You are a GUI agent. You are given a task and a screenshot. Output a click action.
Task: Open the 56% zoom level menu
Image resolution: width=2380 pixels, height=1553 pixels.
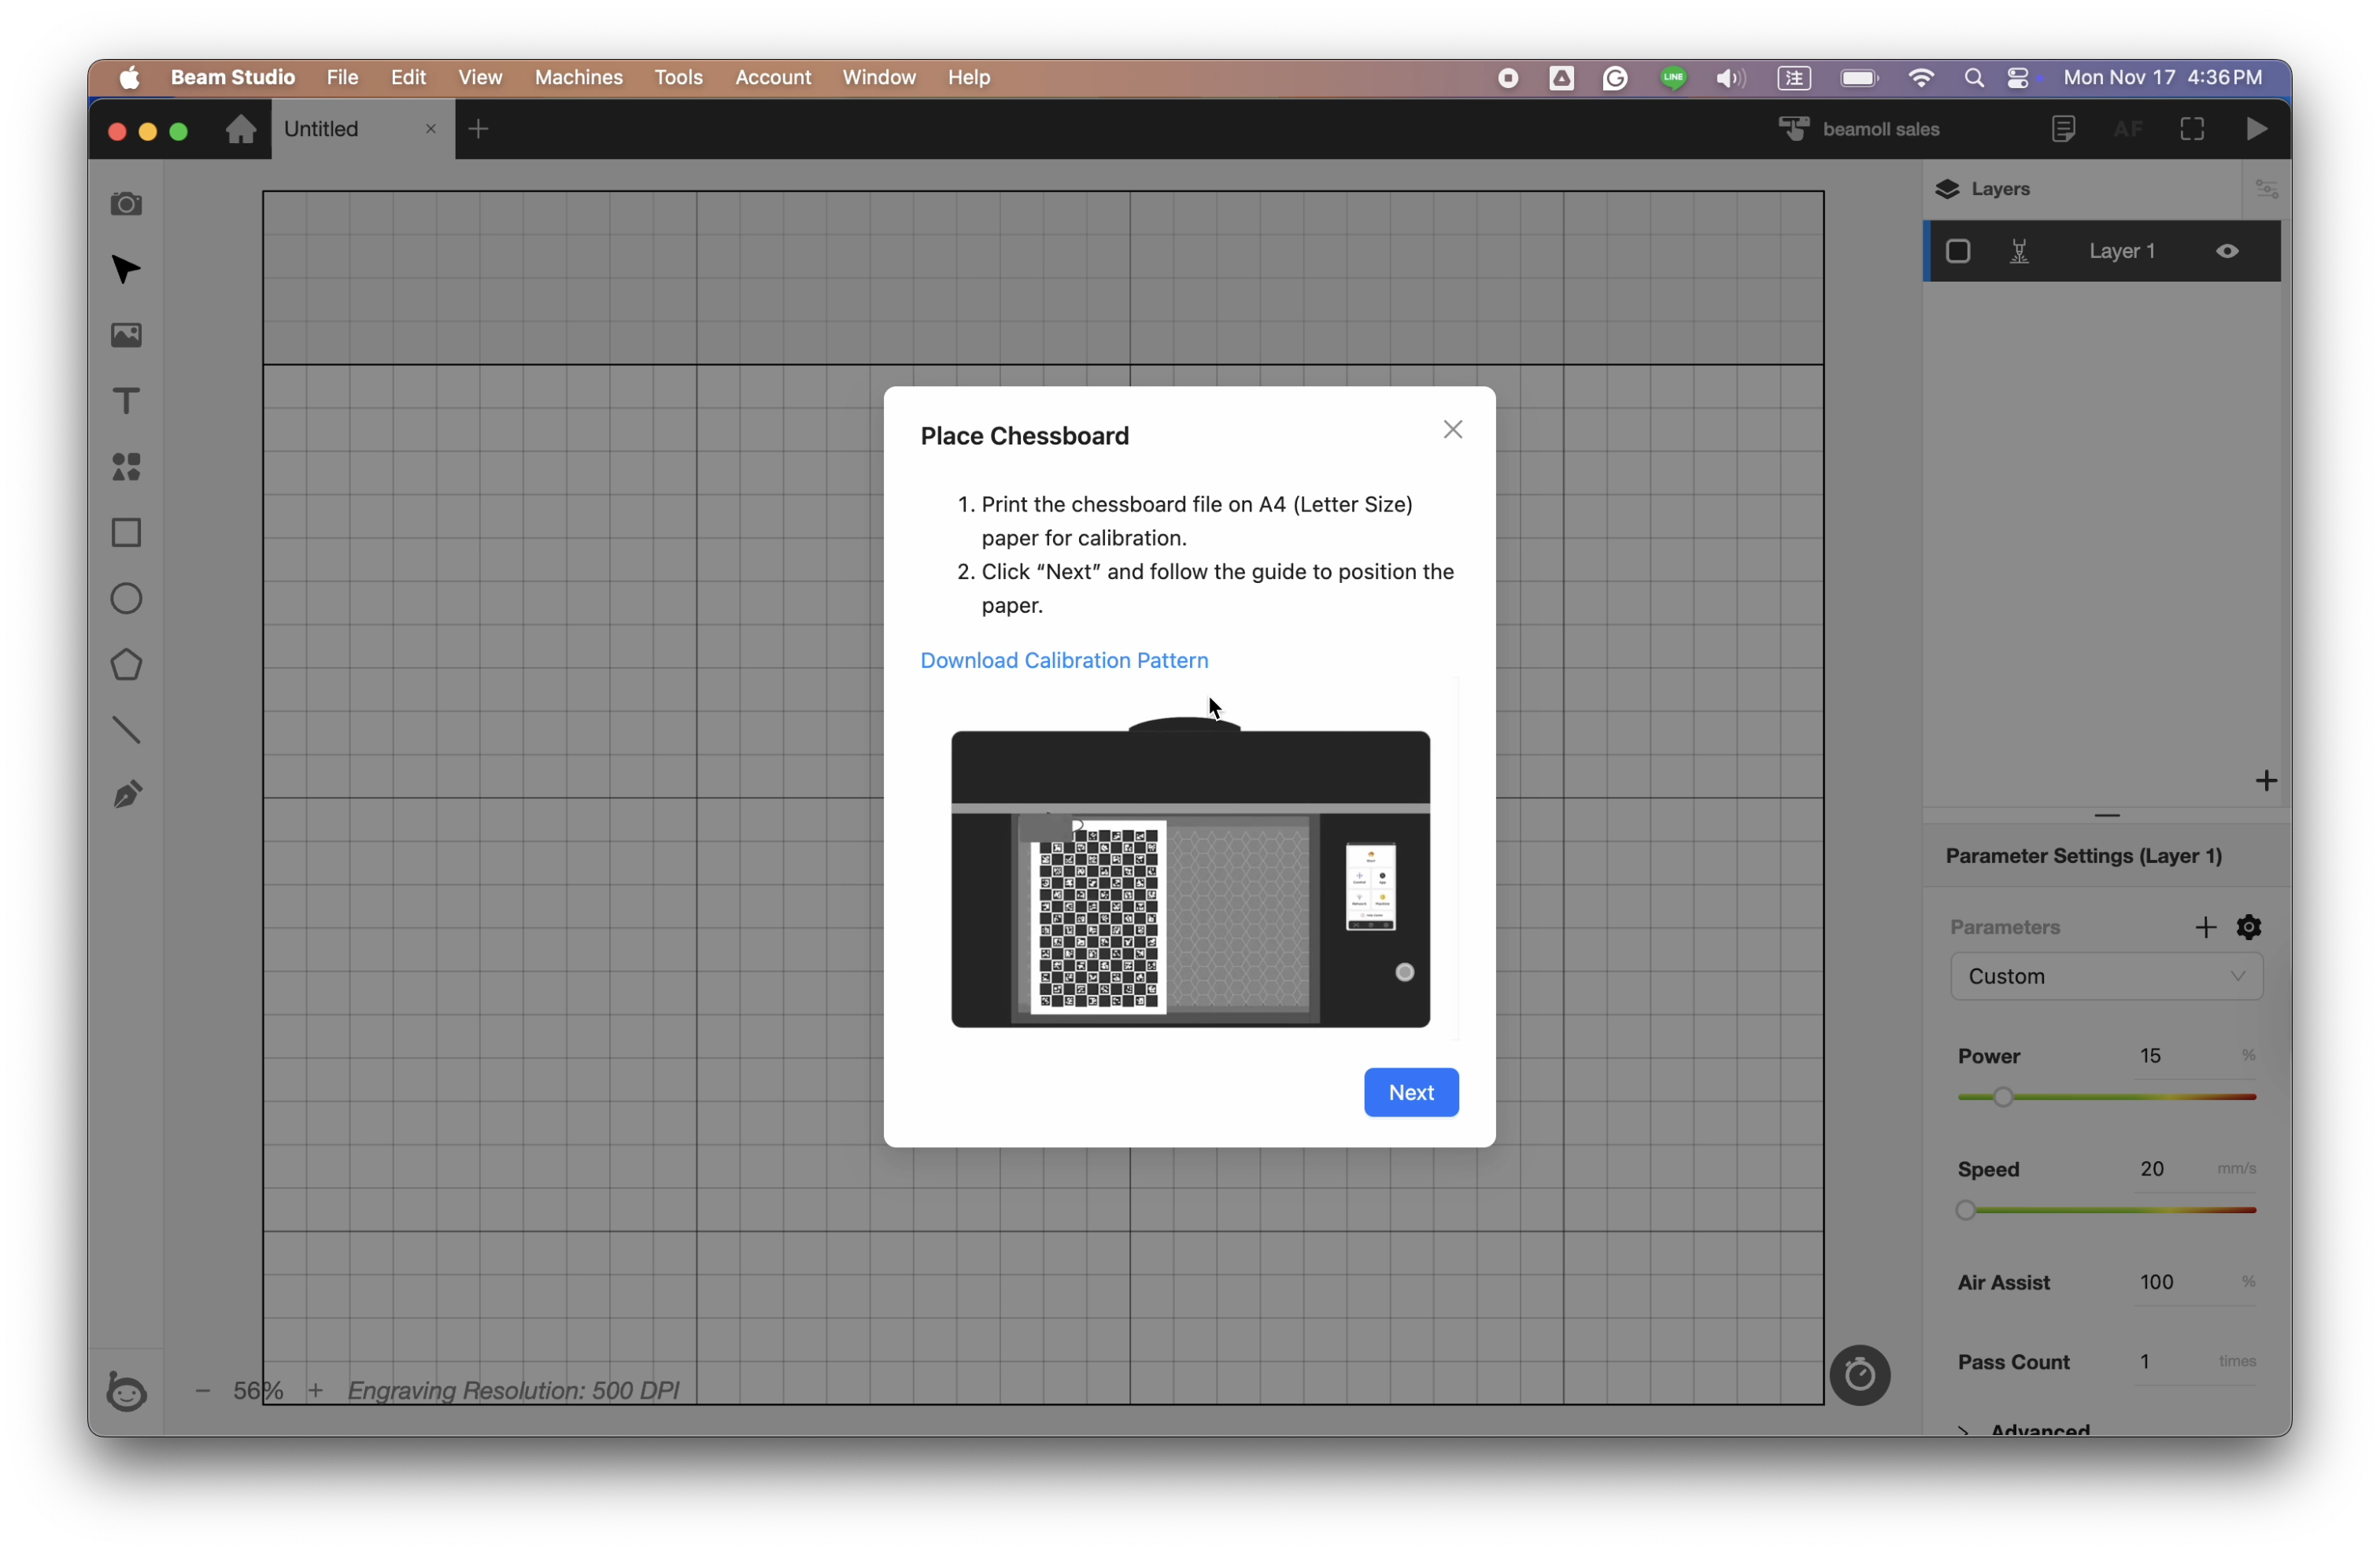258,1390
